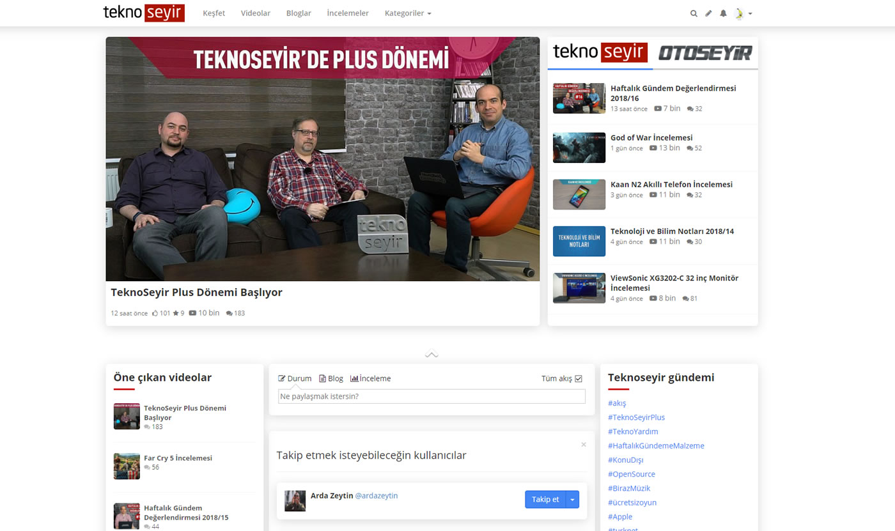
Task: Open ViewSonic XG3202-C monitor review link
Action: pyautogui.click(x=674, y=283)
